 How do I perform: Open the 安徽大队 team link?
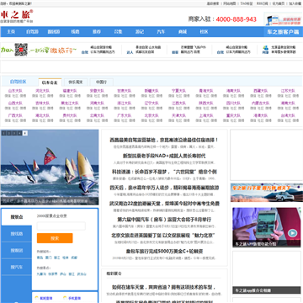point(97,91)
